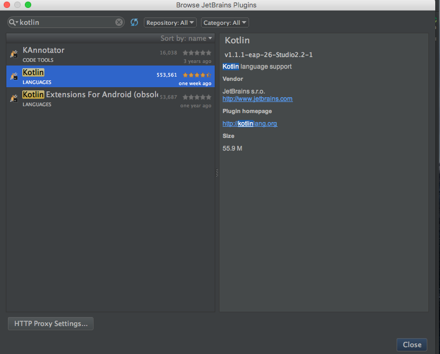
Task: Open the Category: All dropdown
Action: (225, 23)
